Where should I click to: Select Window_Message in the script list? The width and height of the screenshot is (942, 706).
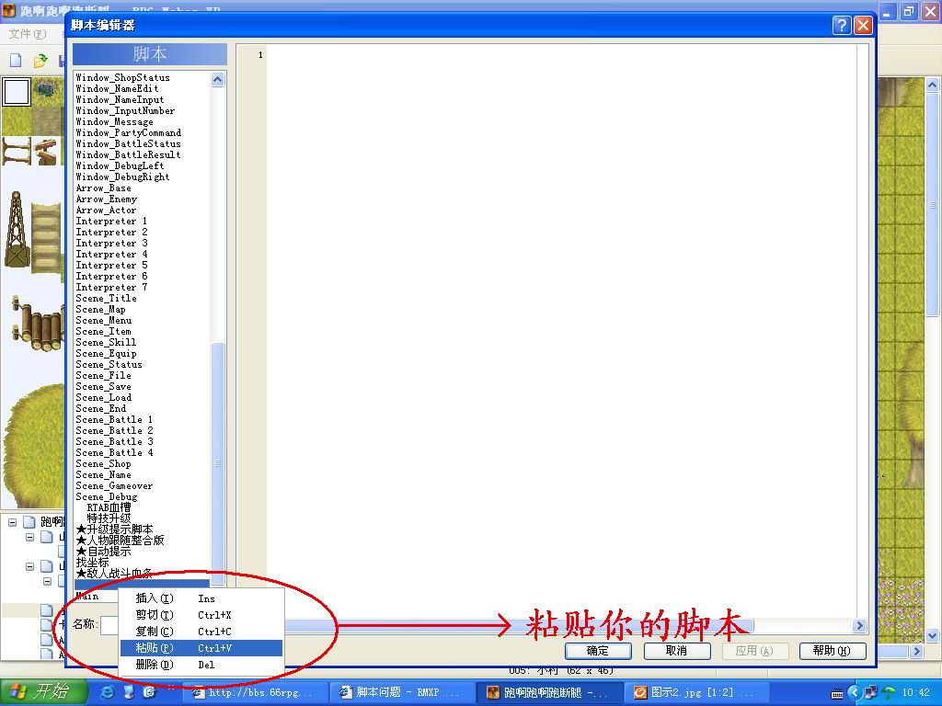click(x=114, y=122)
